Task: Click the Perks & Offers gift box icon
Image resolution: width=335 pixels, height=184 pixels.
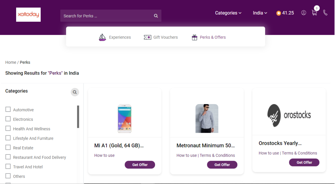Action: [195, 37]
